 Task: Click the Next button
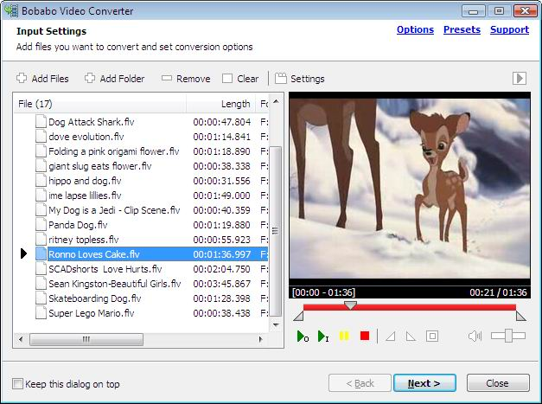(424, 383)
